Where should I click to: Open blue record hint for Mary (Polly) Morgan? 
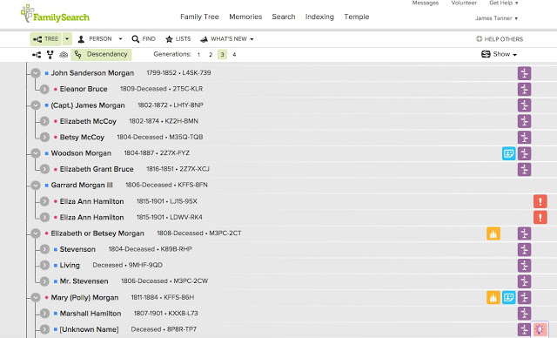click(x=508, y=298)
